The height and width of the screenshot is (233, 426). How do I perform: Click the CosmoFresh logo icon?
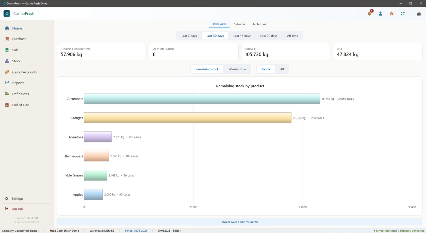(x=7, y=14)
